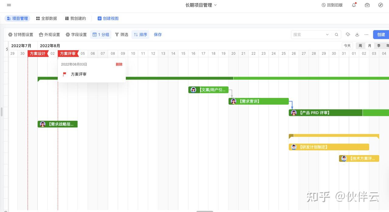Click avatar on 【文案/用户引... task

tap(193, 90)
